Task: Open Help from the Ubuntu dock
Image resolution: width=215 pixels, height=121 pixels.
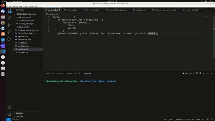Action: coord(3,40)
